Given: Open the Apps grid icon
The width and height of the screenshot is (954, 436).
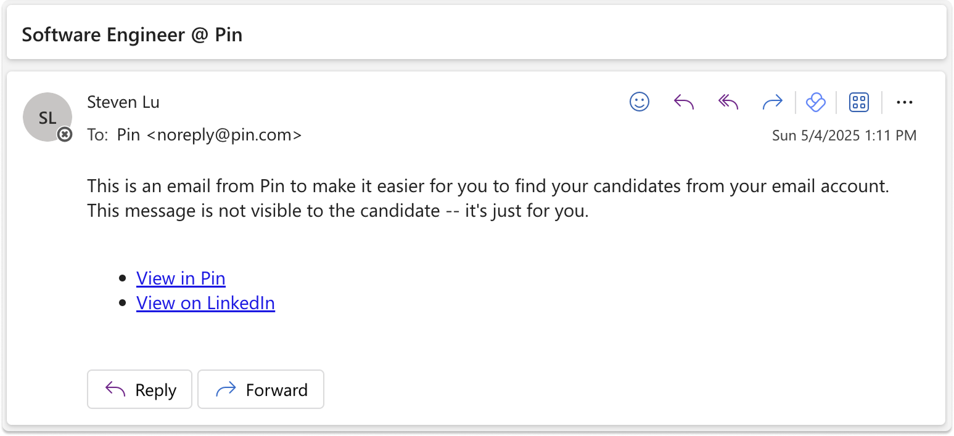Looking at the screenshot, I should click(859, 102).
